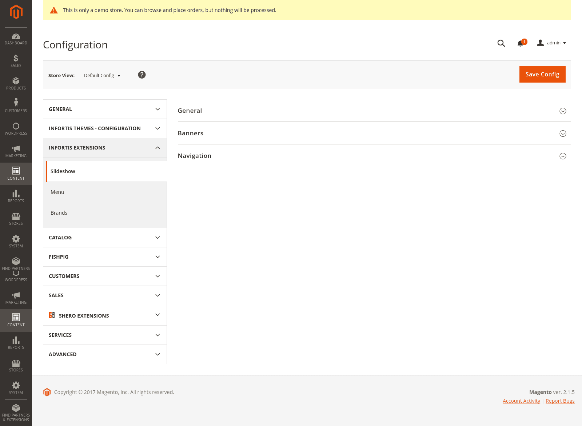This screenshot has width=582, height=426.
Task: Expand the Banners settings section
Action: (374, 133)
